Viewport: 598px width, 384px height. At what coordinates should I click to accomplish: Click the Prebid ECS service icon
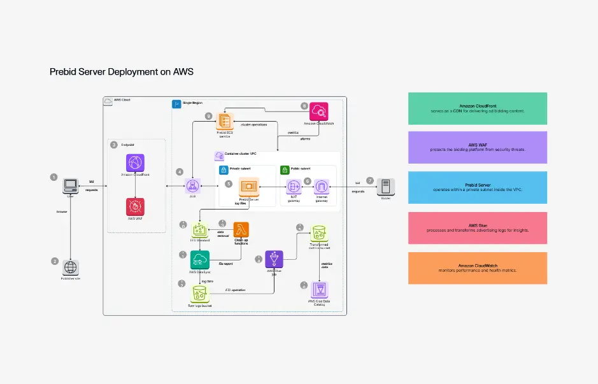[x=224, y=120]
